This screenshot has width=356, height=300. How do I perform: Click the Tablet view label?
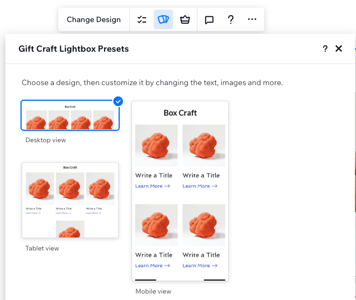[x=42, y=248]
